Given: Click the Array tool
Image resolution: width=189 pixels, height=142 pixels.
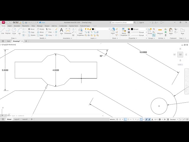Looking at the screenshot, I should point(49,35).
